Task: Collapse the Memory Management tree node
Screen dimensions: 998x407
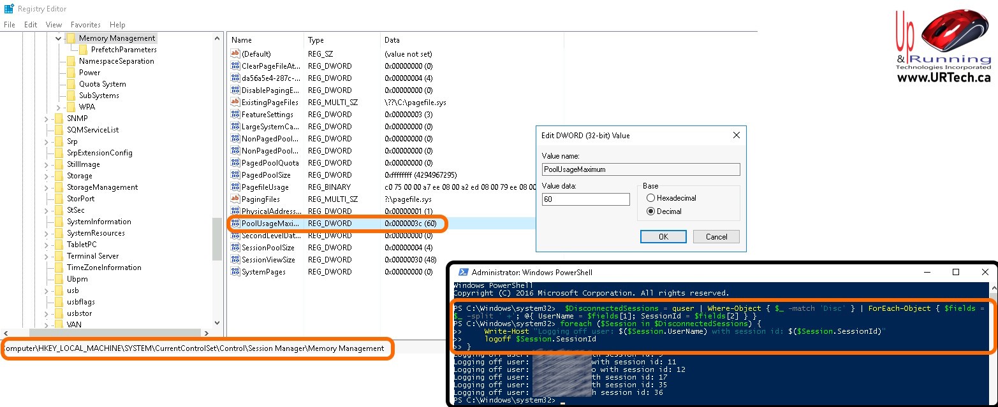Action: coord(59,38)
